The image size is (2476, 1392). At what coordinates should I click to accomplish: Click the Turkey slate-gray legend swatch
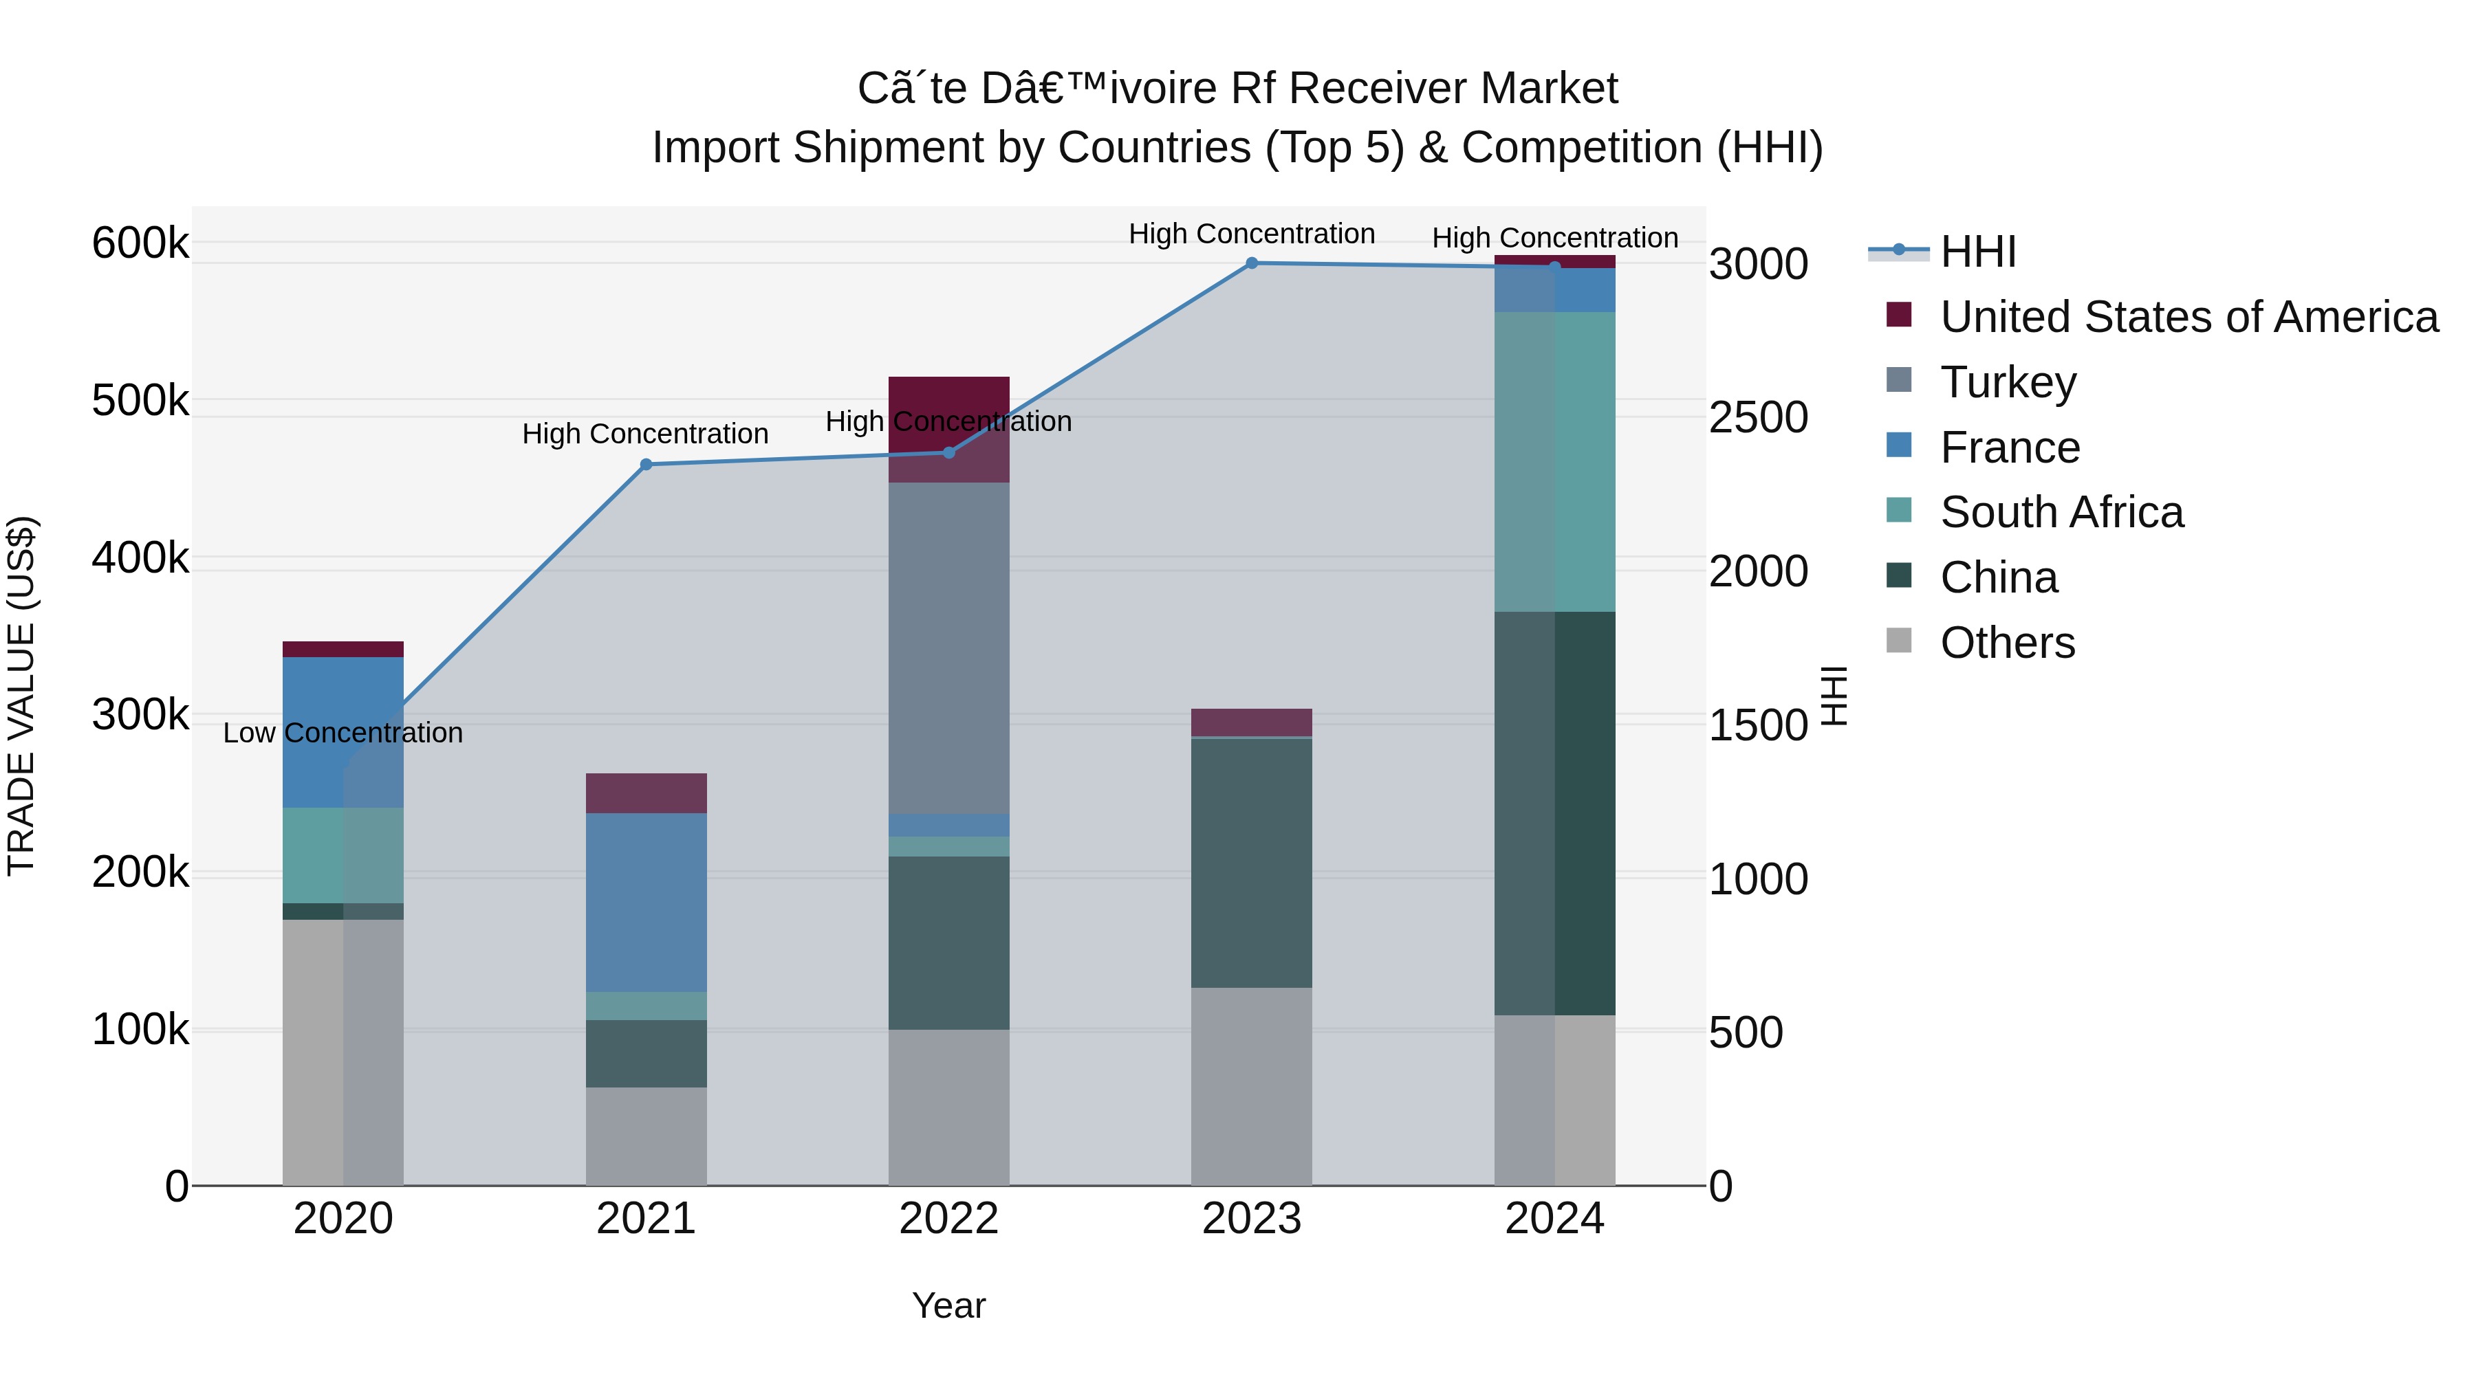pyautogui.click(x=1898, y=379)
